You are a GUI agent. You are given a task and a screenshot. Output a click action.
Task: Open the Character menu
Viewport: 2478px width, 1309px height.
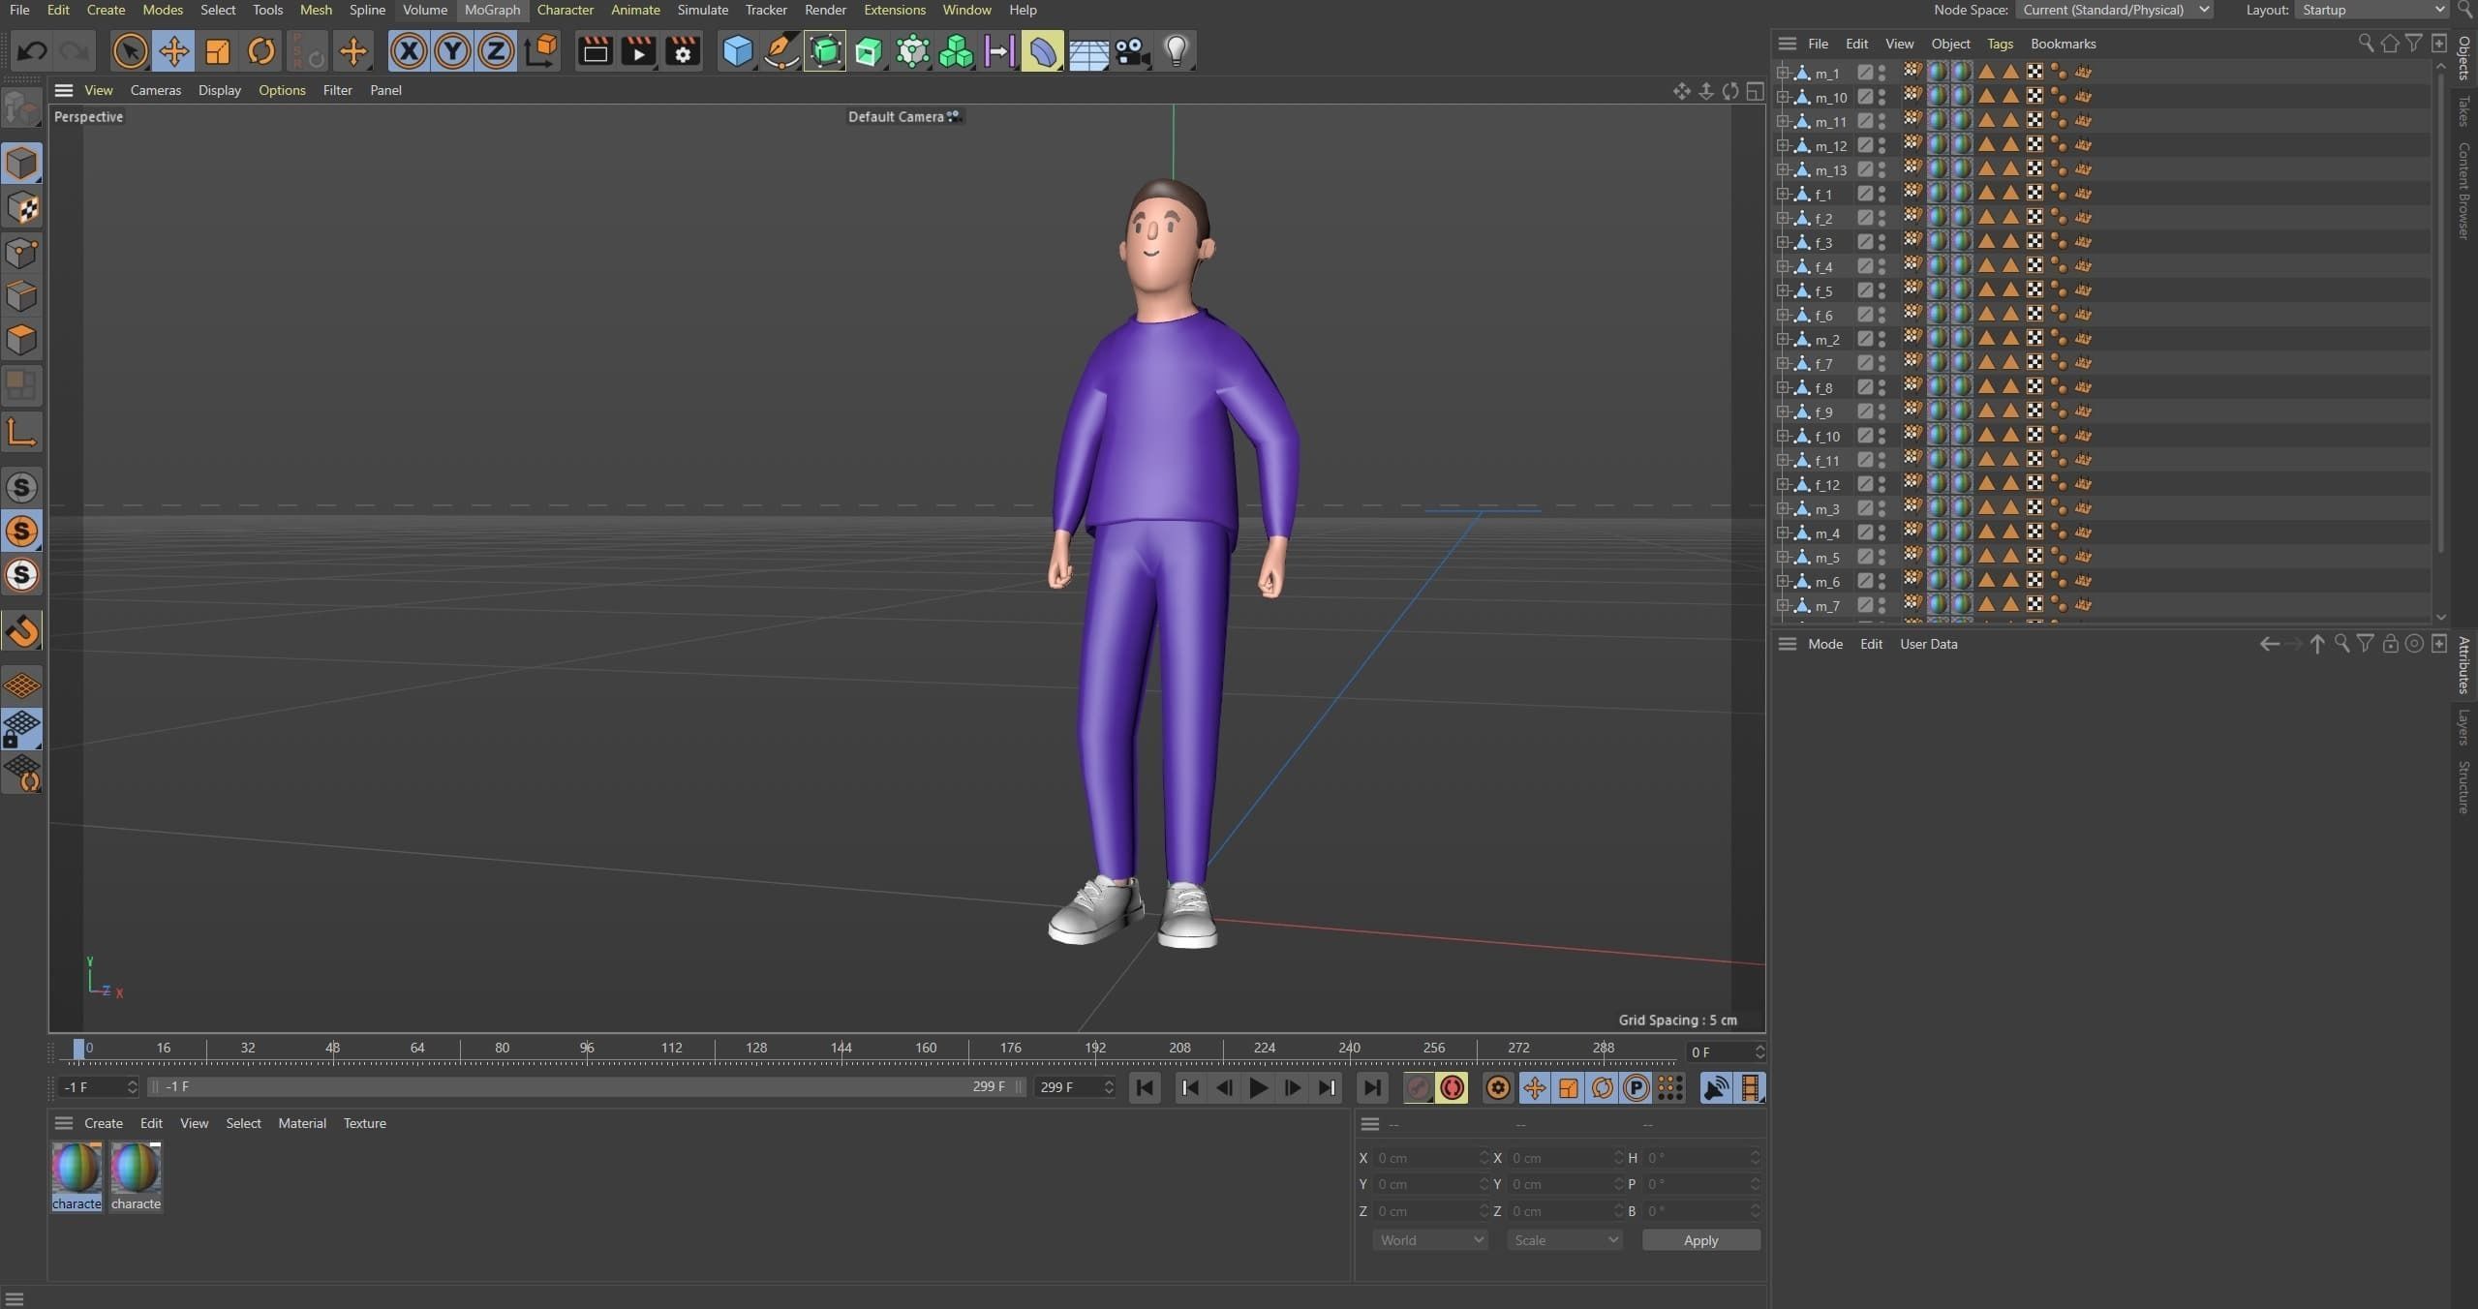pyautogui.click(x=566, y=10)
